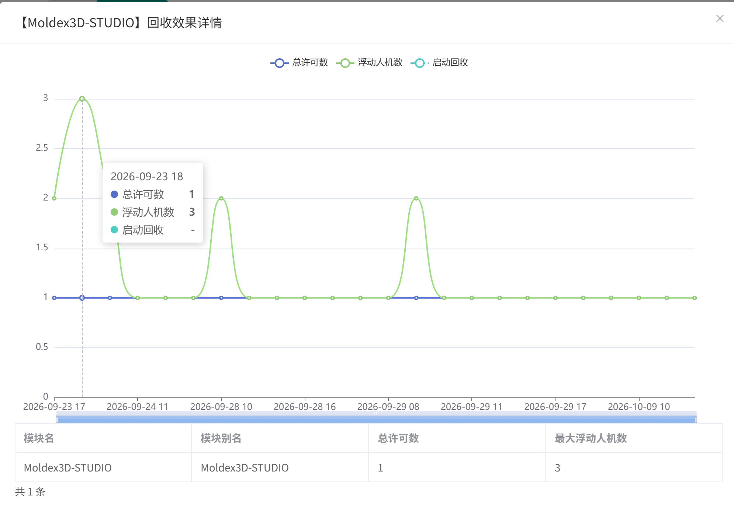Click the first green point at value 2
Viewport: 734px width, 508px height.
[54, 198]
